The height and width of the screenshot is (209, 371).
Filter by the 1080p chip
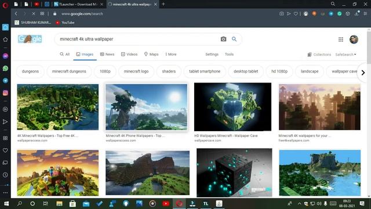105,71
